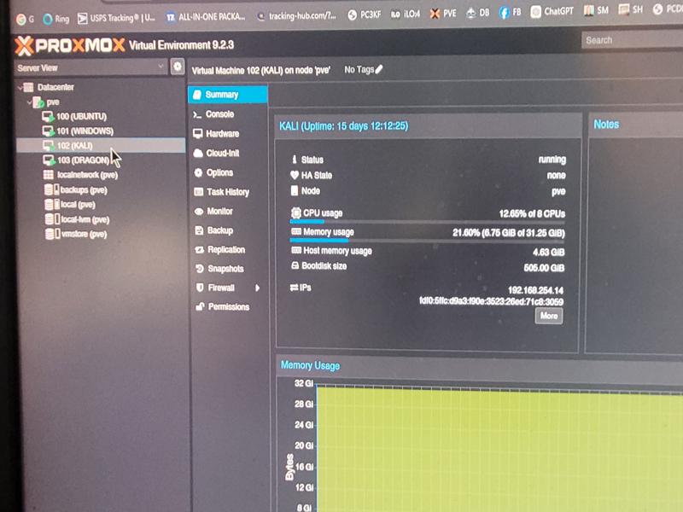Open the ChatGPT bookmark
The image size is (683, 512).
click(x=552, y=11)
